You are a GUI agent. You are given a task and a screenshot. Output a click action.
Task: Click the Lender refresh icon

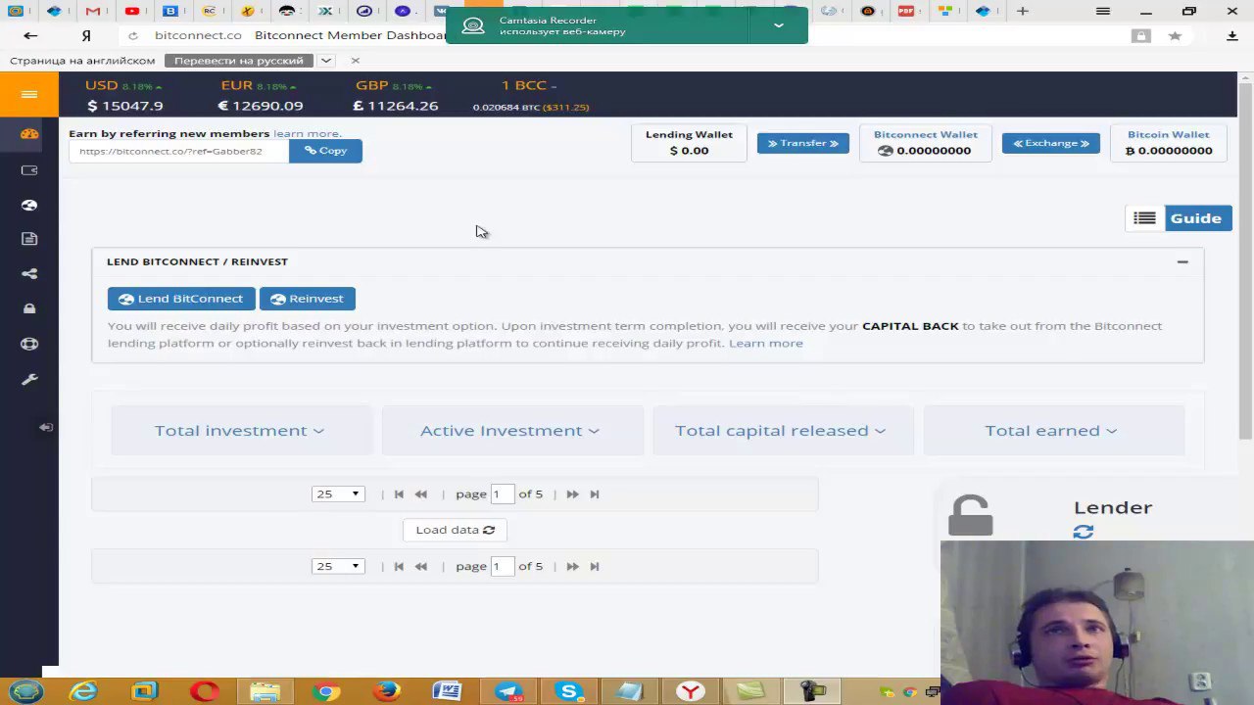[1083, 532]
